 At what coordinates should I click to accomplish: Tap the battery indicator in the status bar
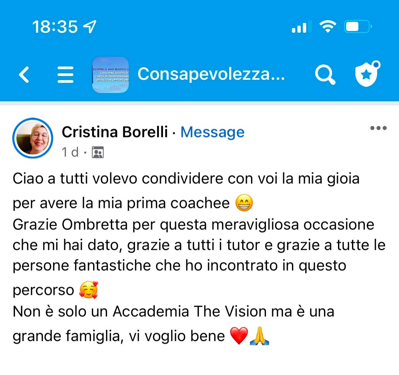[358, 27]
